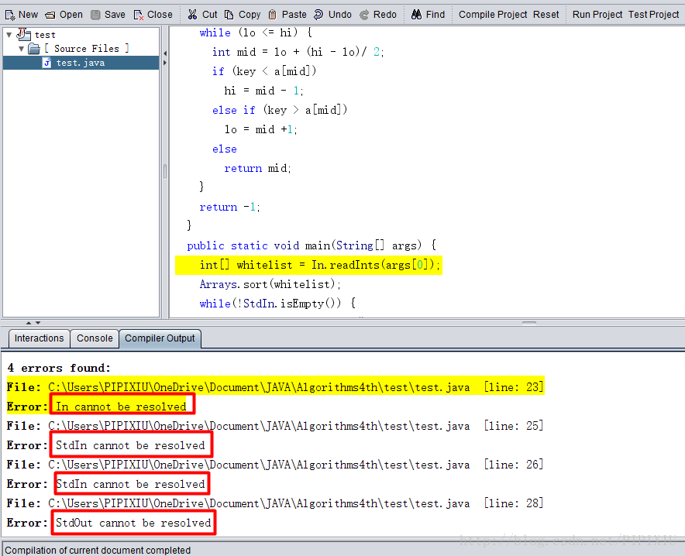
Task: Select the Compiler Output tab
Action: 160,338
